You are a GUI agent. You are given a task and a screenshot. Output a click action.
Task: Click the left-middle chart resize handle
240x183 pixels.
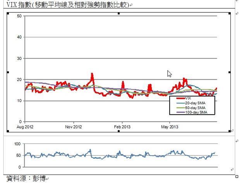(x=8, y=72)
